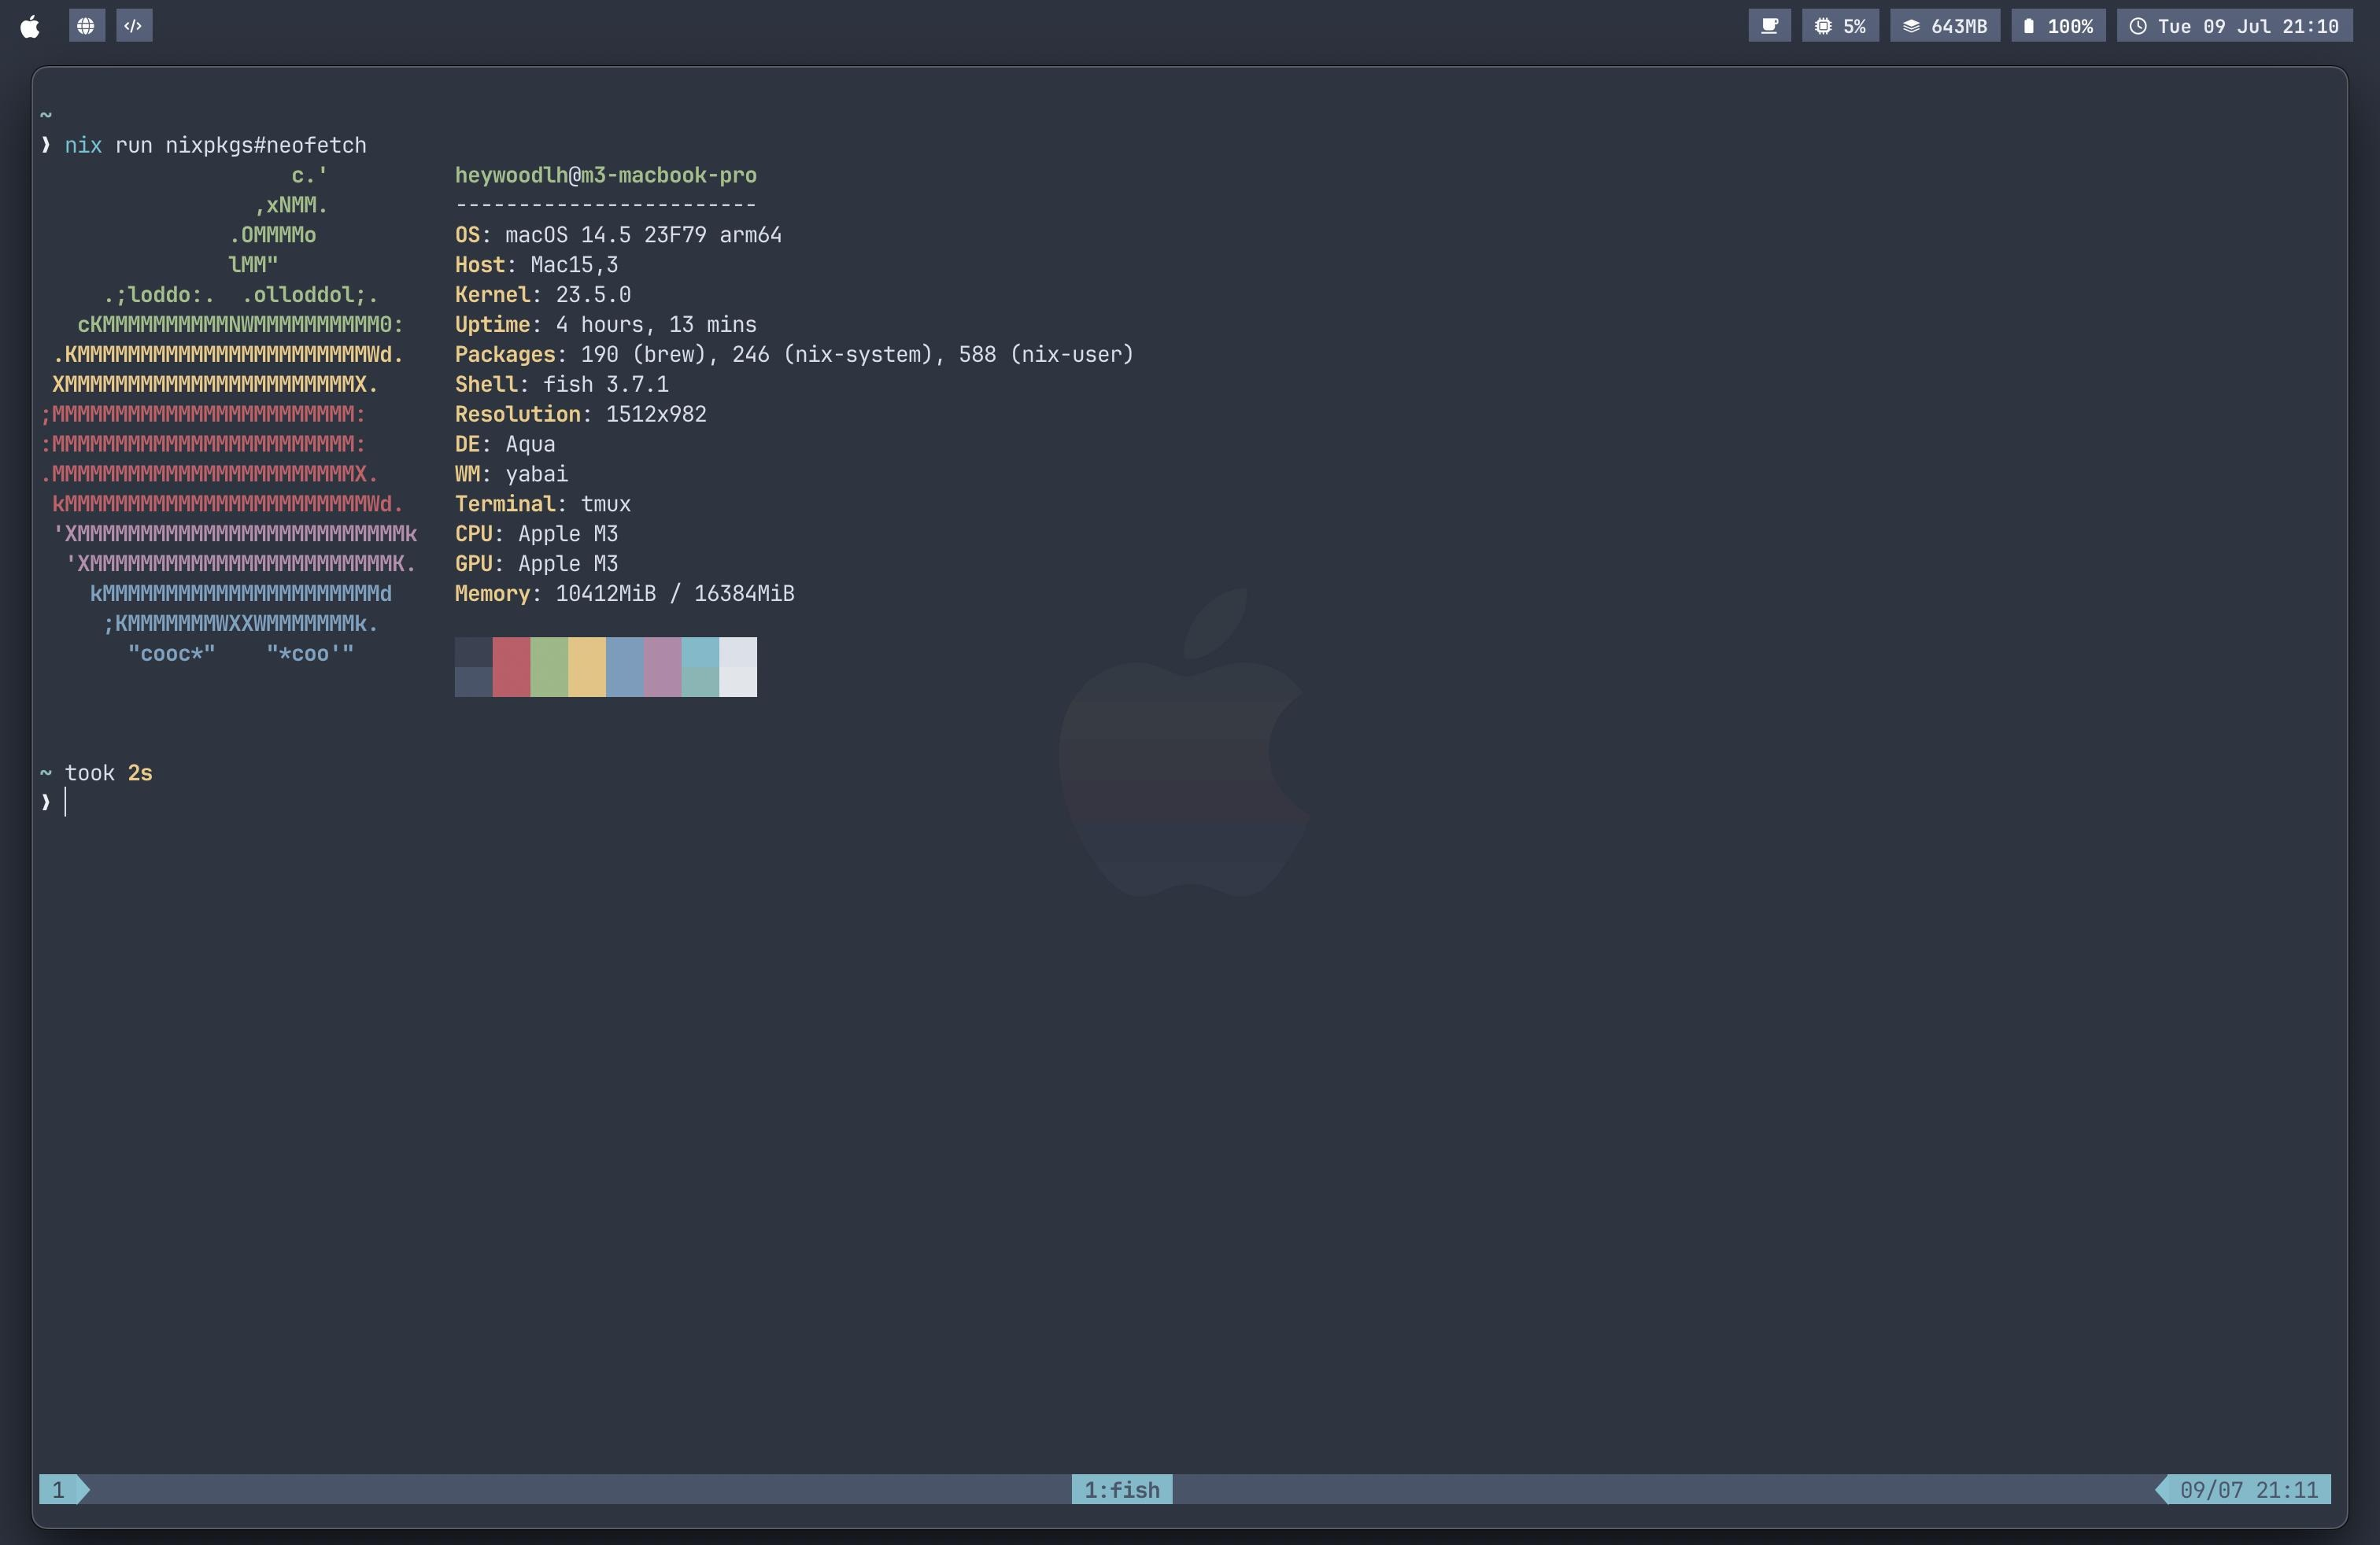
Task: Click the DE line Aqua
Action: 505,444
